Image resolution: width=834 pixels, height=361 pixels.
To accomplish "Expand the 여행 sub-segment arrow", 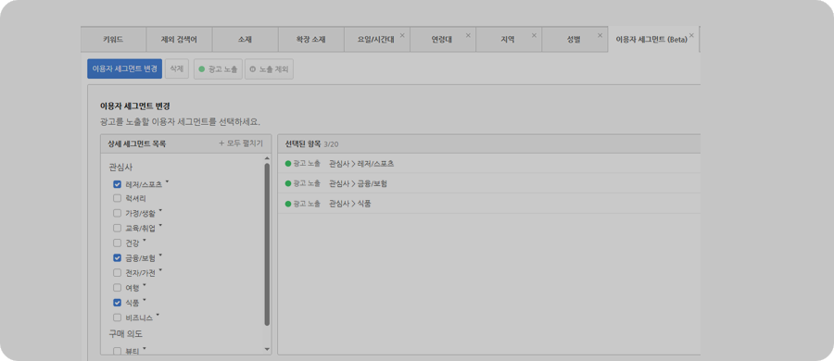I will point(145,285).
